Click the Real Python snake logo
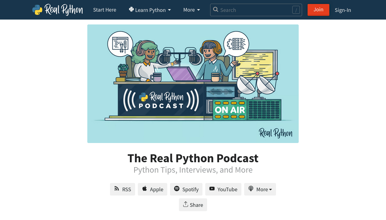Viewport: 386px width, 220px height. click(x=37, y=9)
